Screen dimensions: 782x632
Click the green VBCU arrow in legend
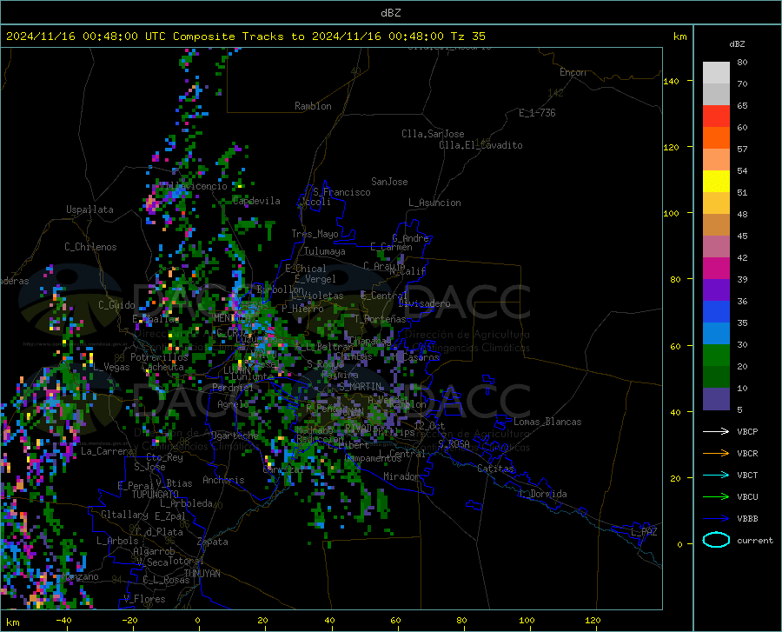pos(716,496)
